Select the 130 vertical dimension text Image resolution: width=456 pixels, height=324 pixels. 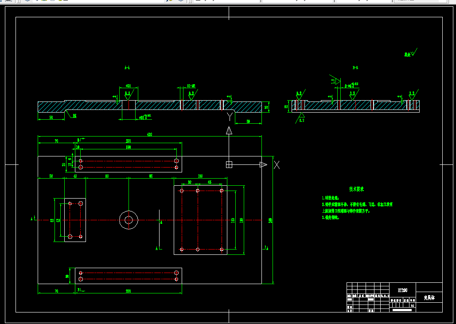point(241,220)
